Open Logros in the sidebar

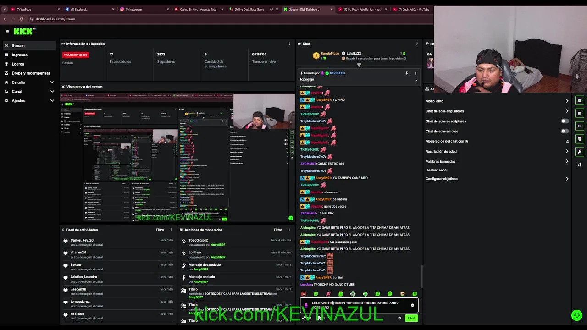[x=29, y=64]
